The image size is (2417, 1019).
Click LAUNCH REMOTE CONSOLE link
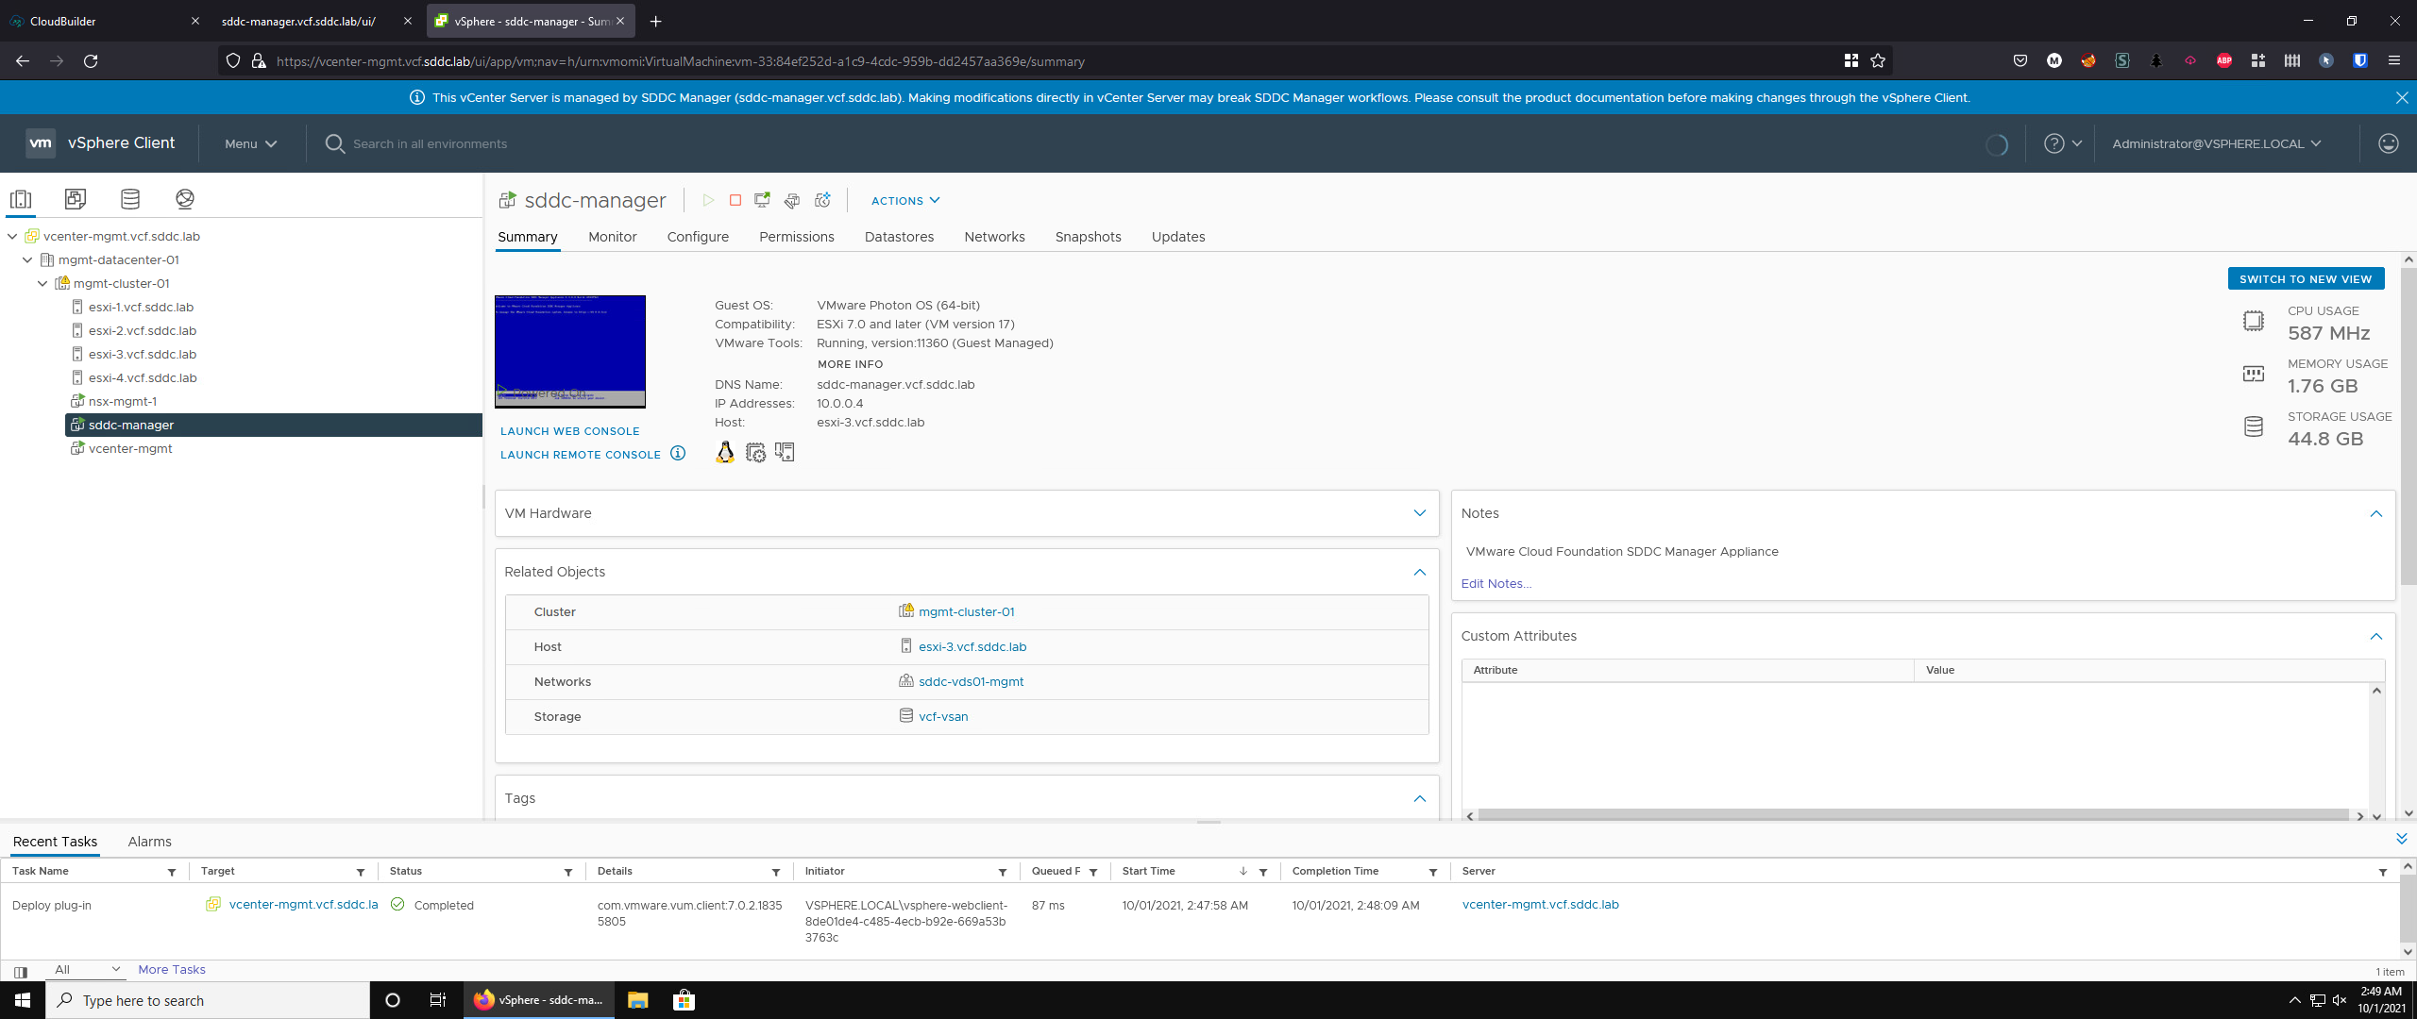click(x=580, y=455)
